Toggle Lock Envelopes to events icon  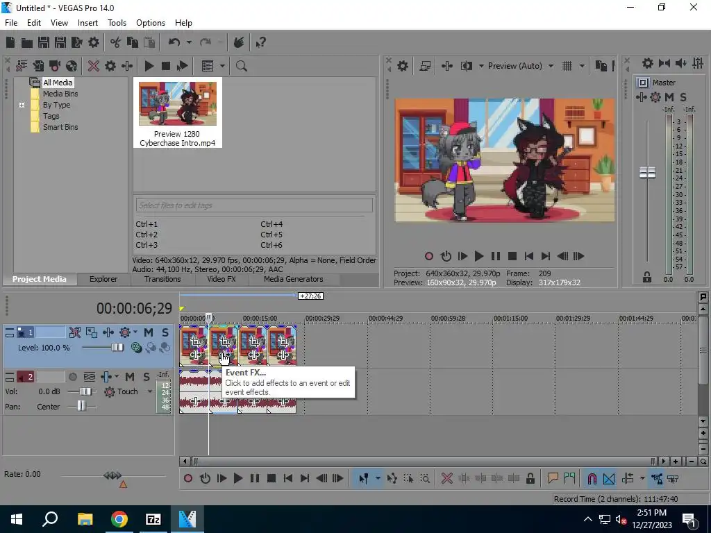click(x=657, y=478)
